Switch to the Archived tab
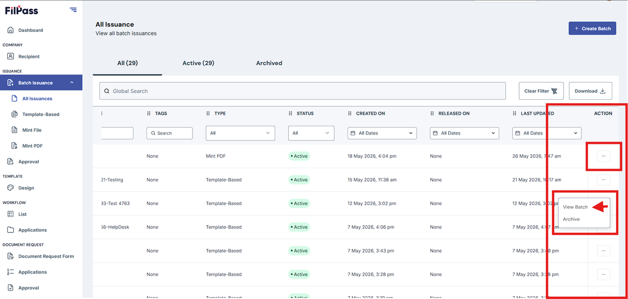Screen dimensions: 628x299 click(269, 63)
